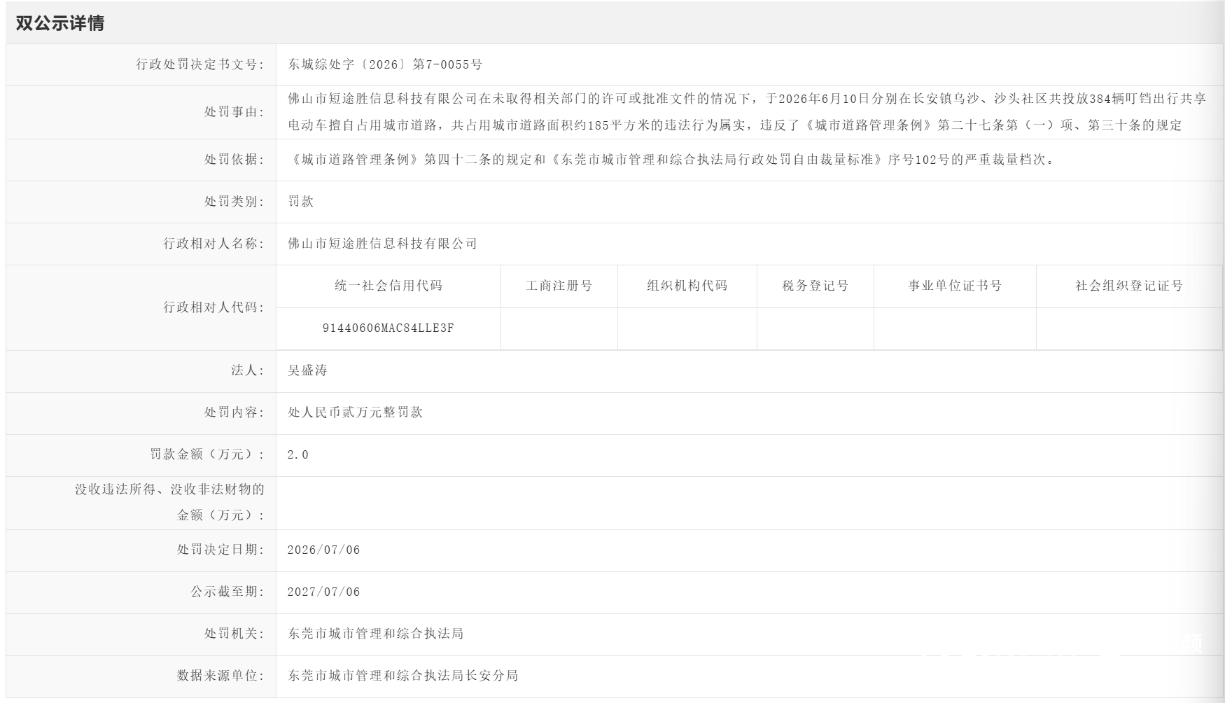Click the authority 东莞市城市管理和综合执法局 in 处罚机关 row
1225x703 pixels.
coord(376,634)
